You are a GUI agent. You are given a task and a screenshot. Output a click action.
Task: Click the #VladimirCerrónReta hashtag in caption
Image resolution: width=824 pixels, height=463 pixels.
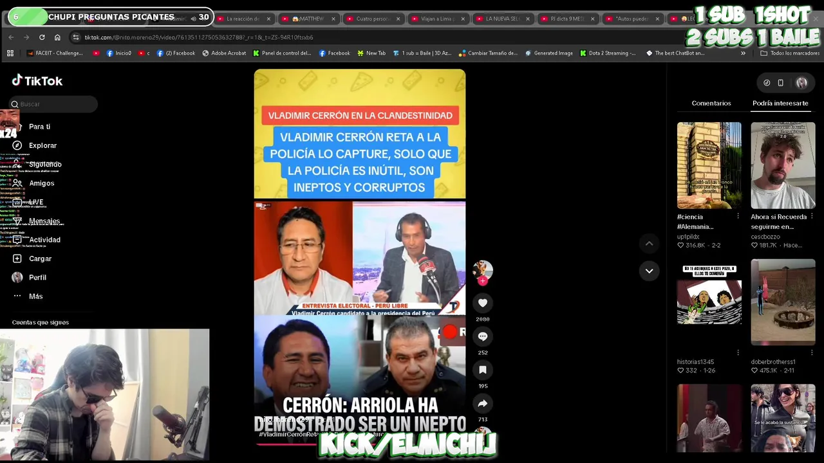[x=288, y=434]
